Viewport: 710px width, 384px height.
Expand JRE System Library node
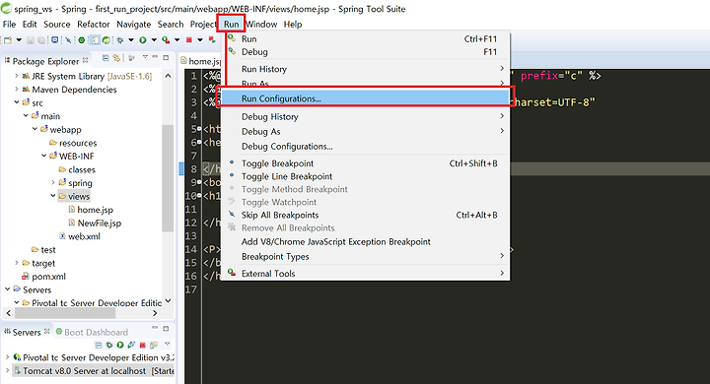point(17,76)
